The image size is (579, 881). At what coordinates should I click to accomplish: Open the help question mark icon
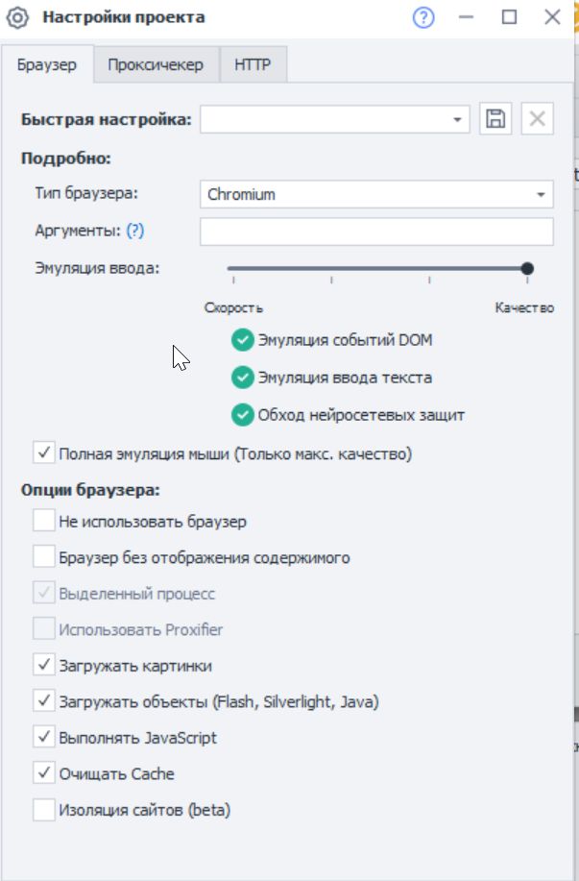tap(423, 17)
